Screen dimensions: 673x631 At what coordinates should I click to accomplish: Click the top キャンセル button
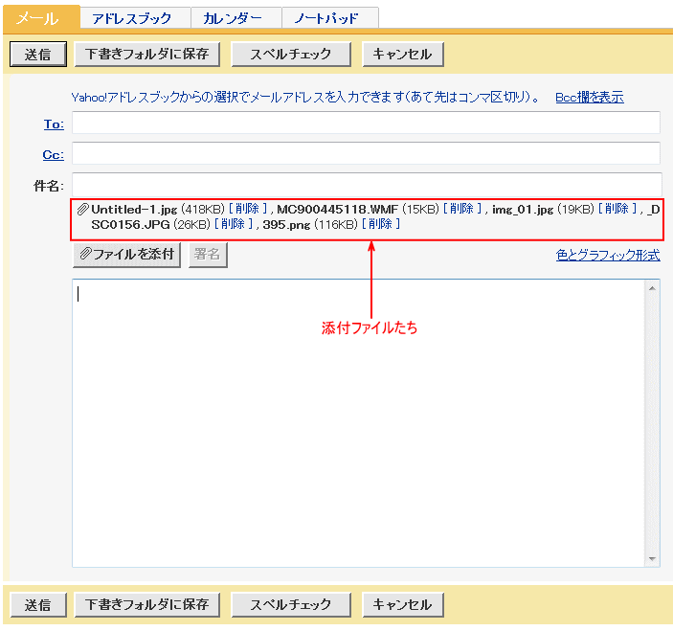402,55
